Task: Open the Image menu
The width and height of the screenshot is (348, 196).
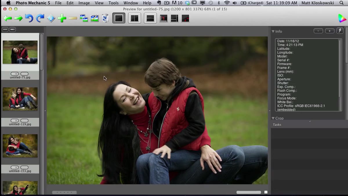Action: click(84, 3)
